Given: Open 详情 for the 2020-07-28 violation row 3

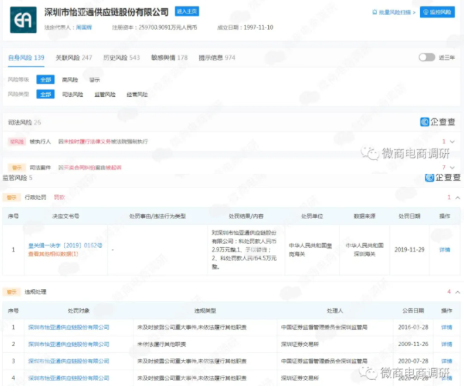Looking at the screenshot, I should [x=447, y=361].
